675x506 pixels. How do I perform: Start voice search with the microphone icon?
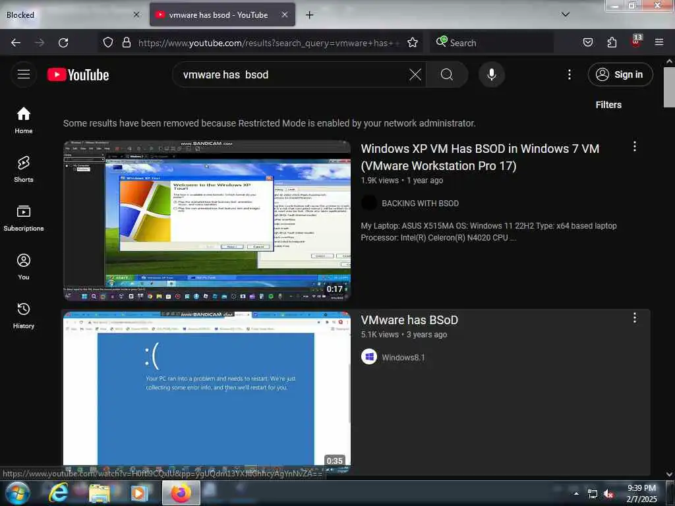tap(491, 74)
